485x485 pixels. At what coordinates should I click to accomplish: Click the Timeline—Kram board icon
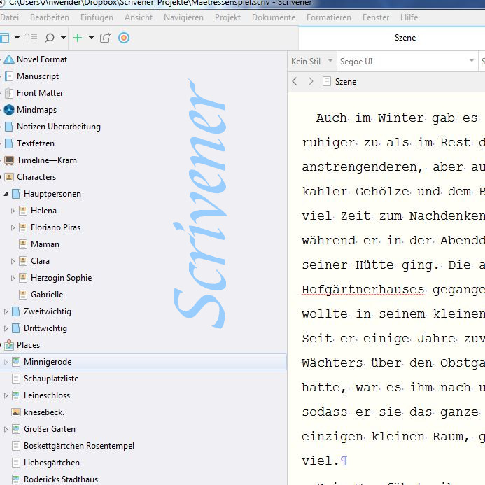(x=9, y=160)
